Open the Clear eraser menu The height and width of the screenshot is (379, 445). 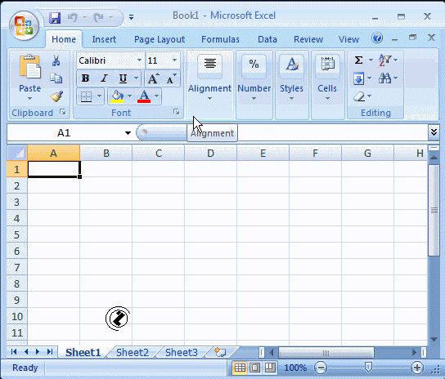tap(362, 96)
